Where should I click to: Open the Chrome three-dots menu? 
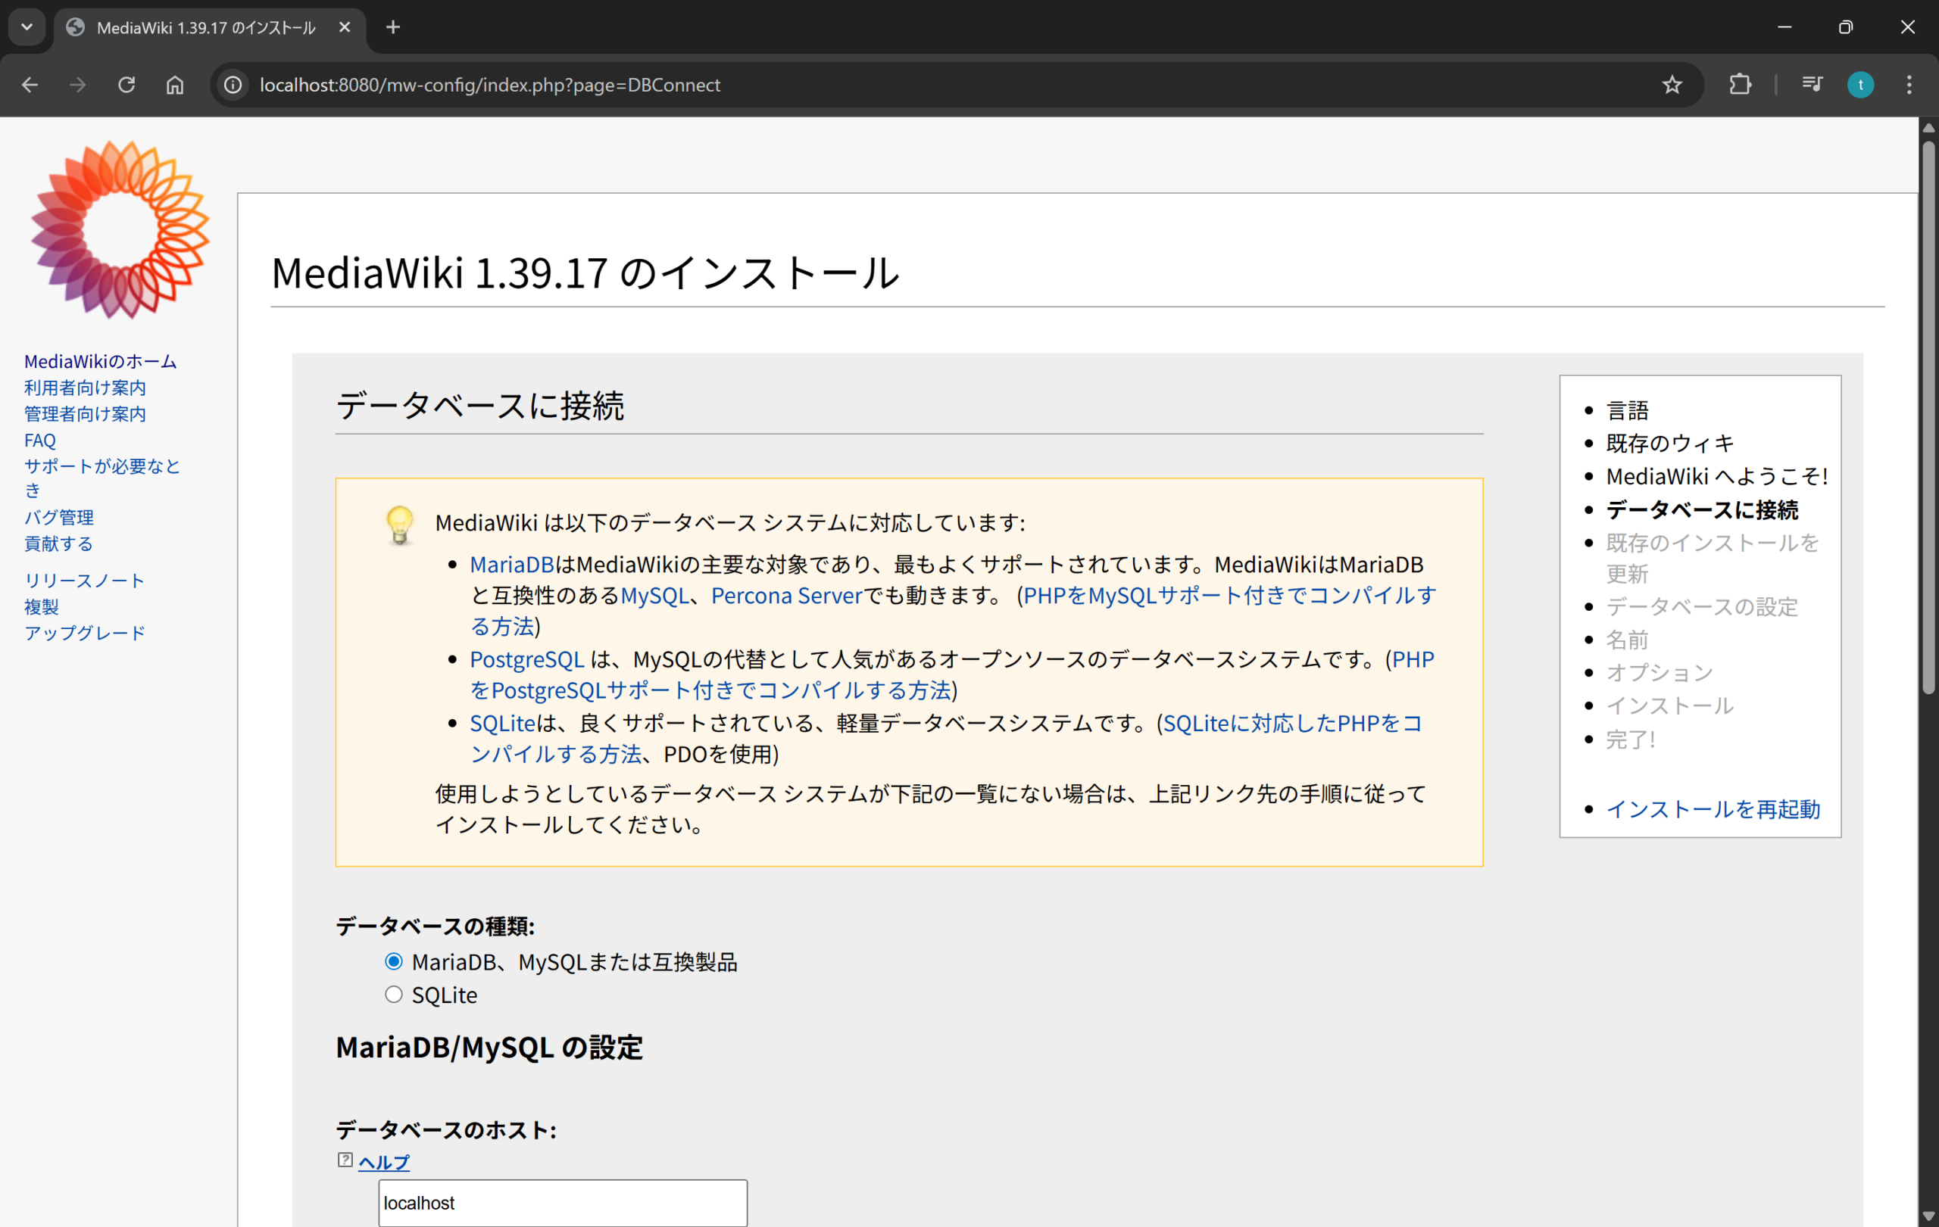(1909, 85)
